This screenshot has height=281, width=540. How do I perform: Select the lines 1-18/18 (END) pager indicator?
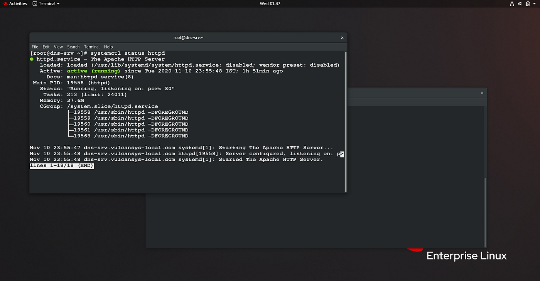pyautogui.click(x=62, y=165)
